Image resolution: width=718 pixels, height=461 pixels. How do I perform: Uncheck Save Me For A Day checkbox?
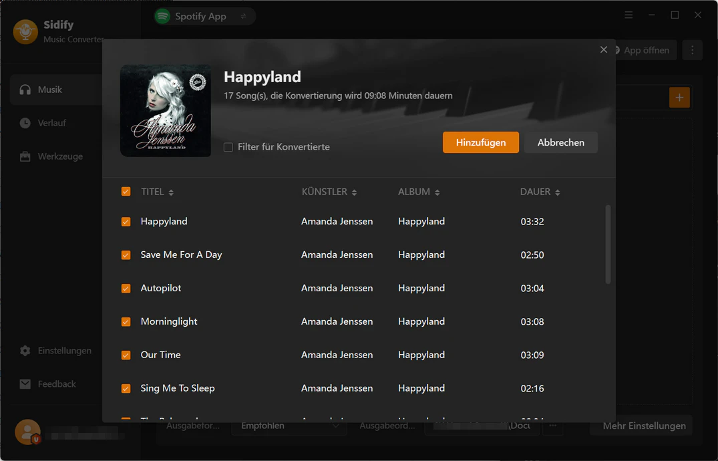coord(126,255)
